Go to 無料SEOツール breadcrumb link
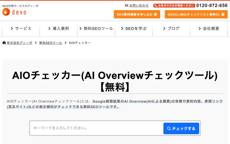The height and width of the screenshot is (144, 230). 51,43
